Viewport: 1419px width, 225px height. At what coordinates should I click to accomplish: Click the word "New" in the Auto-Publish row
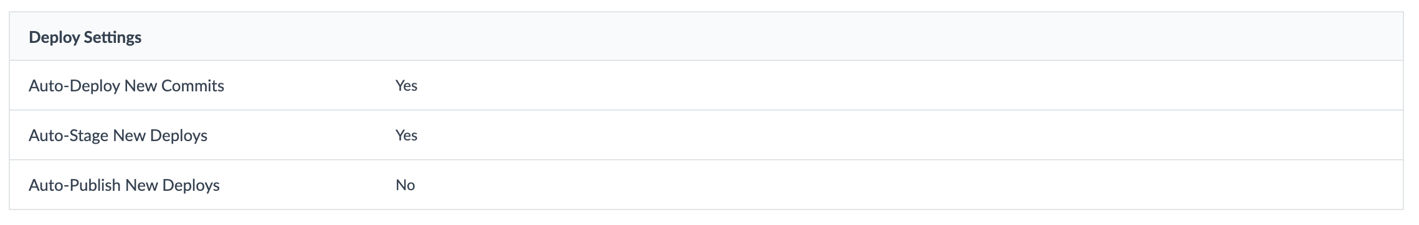coord(141,185)
